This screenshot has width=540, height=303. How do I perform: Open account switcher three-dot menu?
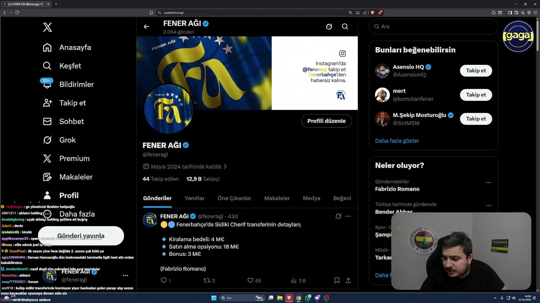[x=125, y=276]
